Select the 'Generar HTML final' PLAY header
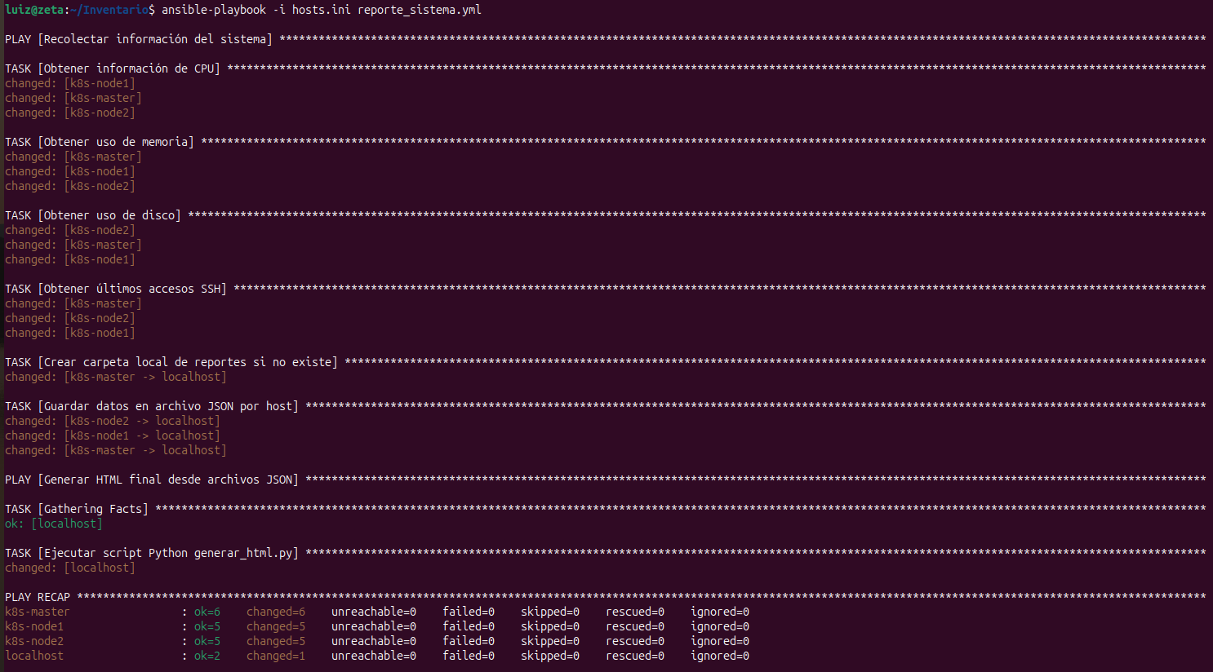Viewport: 1213px width, 672px height. pyautogui.click(x=170, y=480)
